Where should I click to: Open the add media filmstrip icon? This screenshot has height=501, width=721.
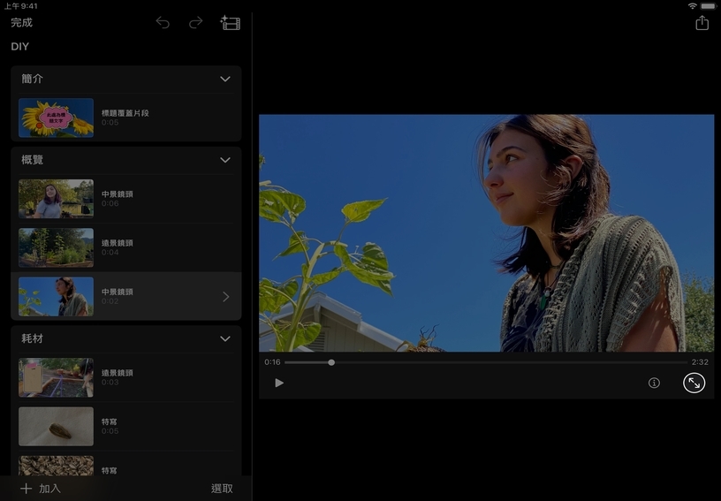[x=230, y=23]
